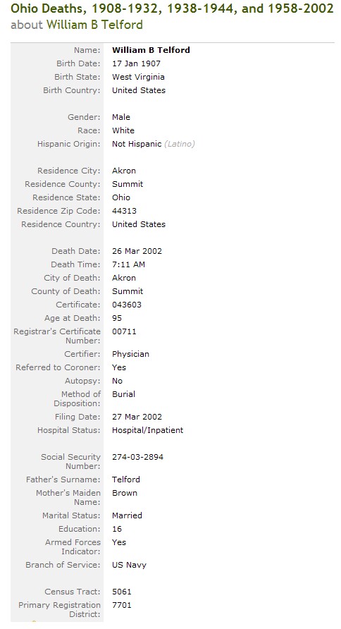Select the name William B Telford value
341x629 pixels.
click(151, 50)
